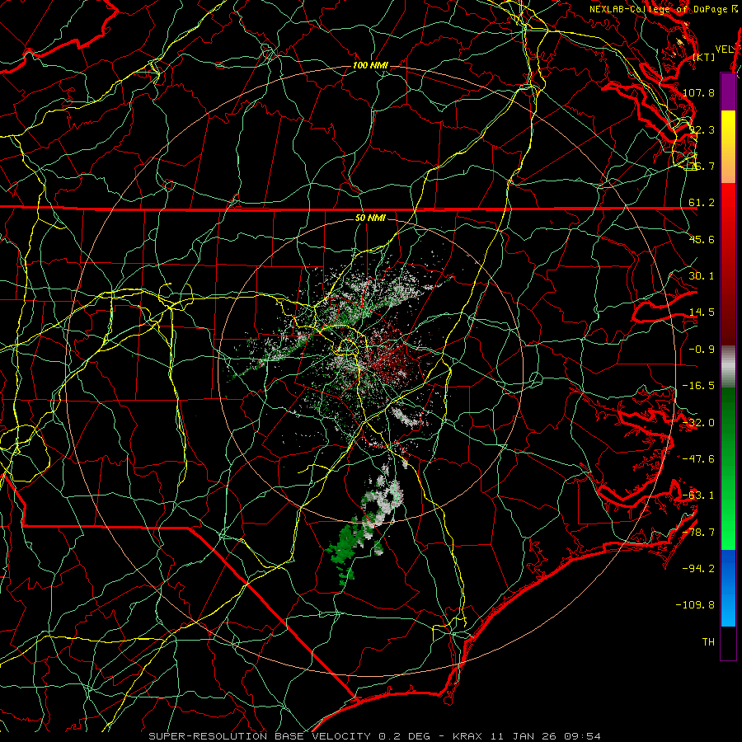The width and height of the screenshot is (742, 742).
Task: Select the -16.5 velocity scale value
Action: pos(698,386)
